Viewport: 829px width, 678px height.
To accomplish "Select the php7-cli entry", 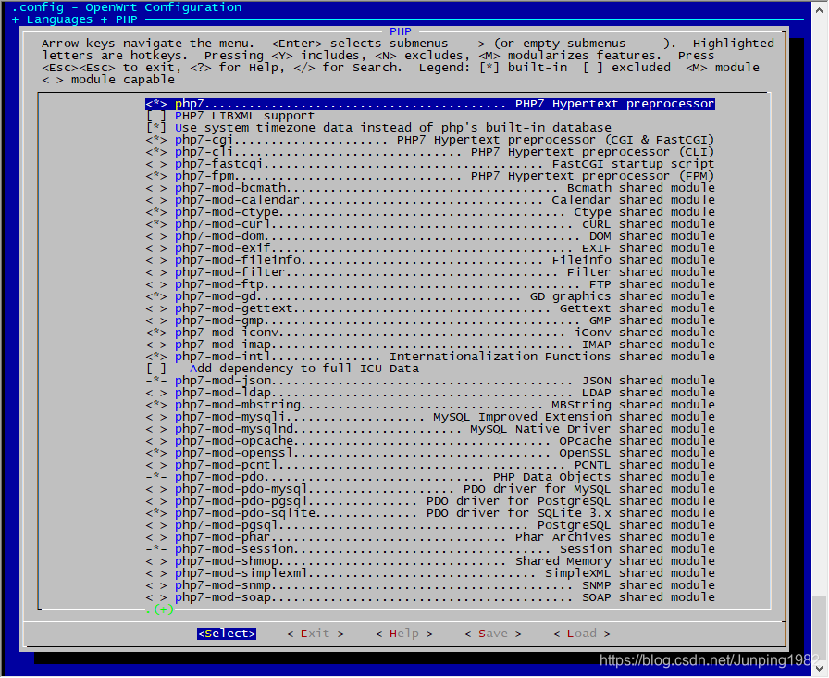I will coord(430,152).
